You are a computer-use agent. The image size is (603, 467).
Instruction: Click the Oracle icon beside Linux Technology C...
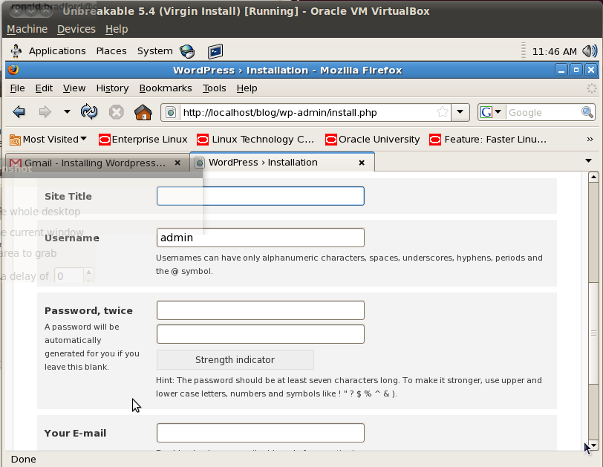click(203, 140)
